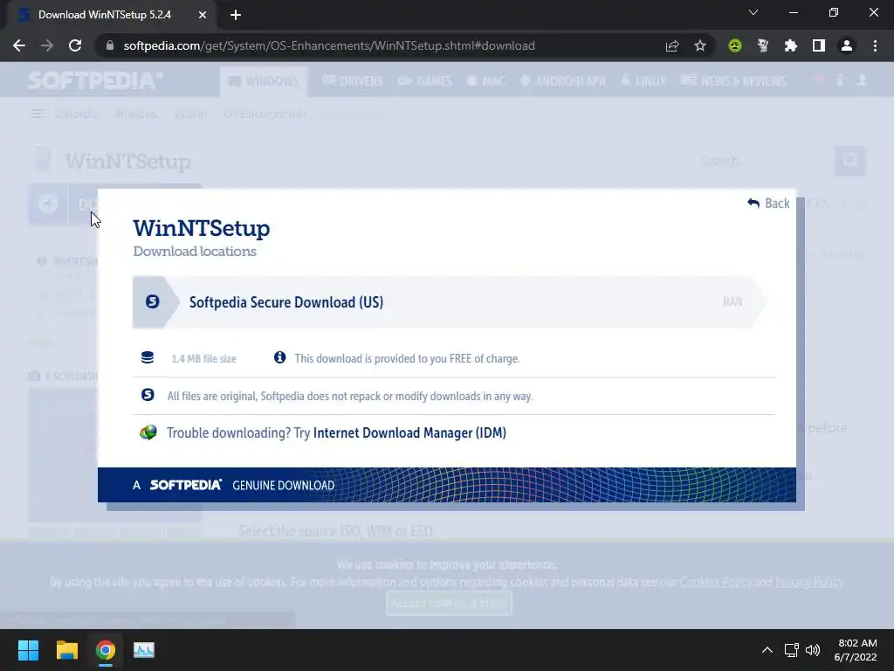Open File Explorer from the taskbar

tap(66, 650)
